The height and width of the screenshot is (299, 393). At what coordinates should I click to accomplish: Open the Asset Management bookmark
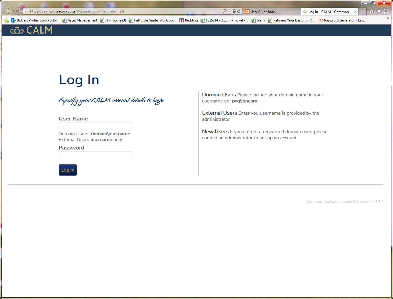pos(80,20)
